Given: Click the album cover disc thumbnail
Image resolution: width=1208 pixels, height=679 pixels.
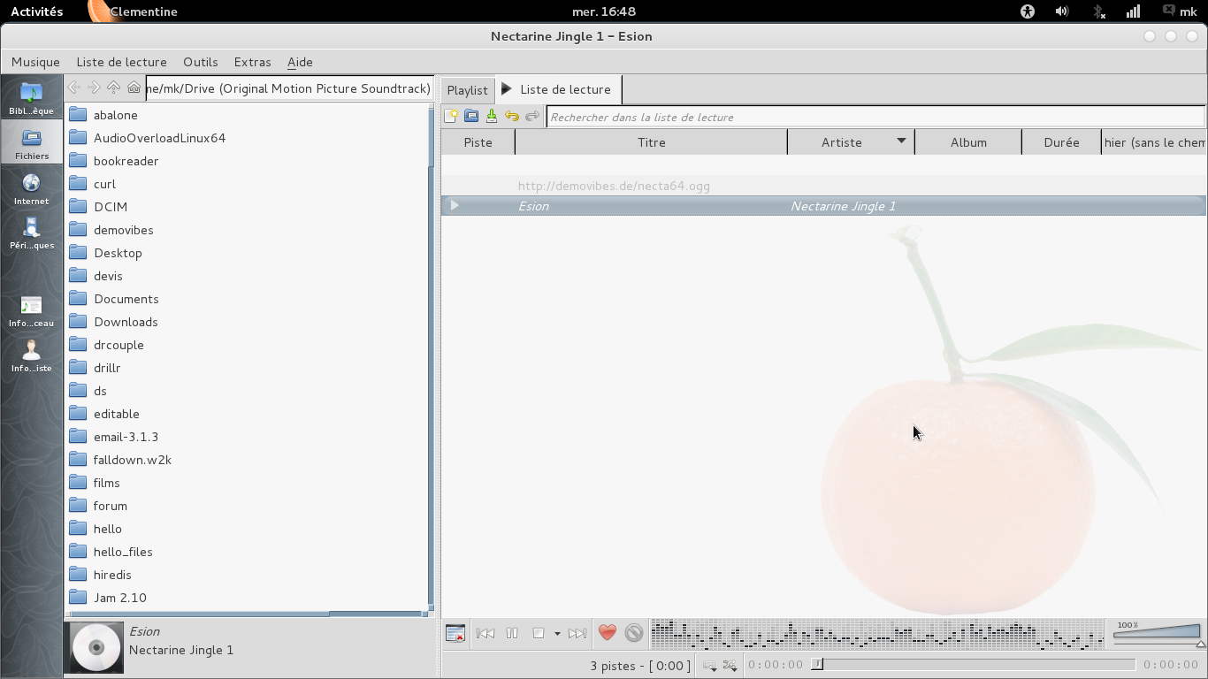Looking at the screenshot, I should [x=96, y=647].
